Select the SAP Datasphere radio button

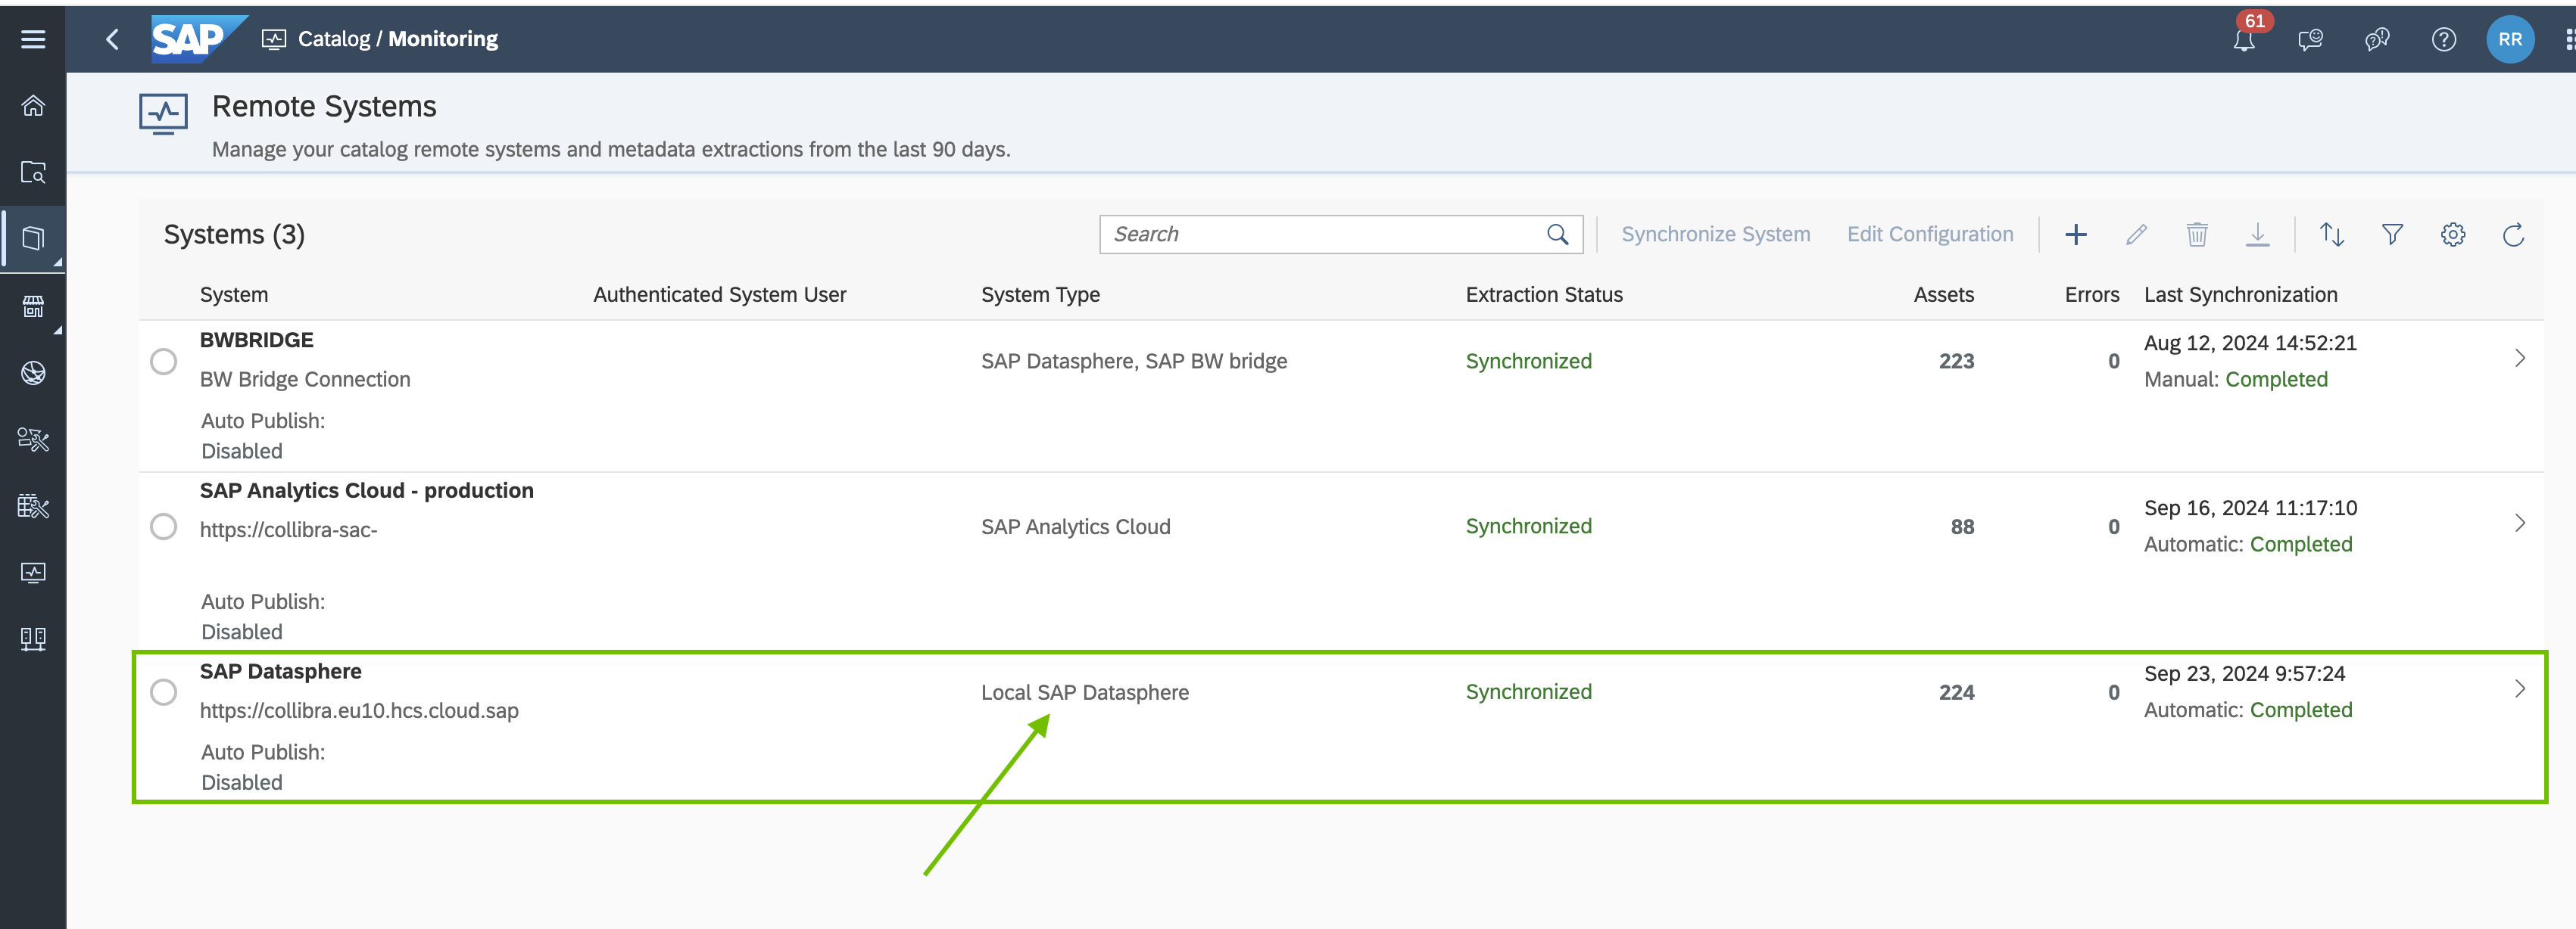pyautogui.click(x=164, y=692)
